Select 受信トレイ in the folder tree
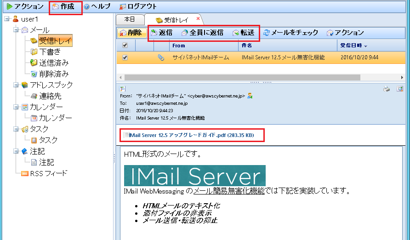Screen dimensions: 410x240 (x=55, y=41)
